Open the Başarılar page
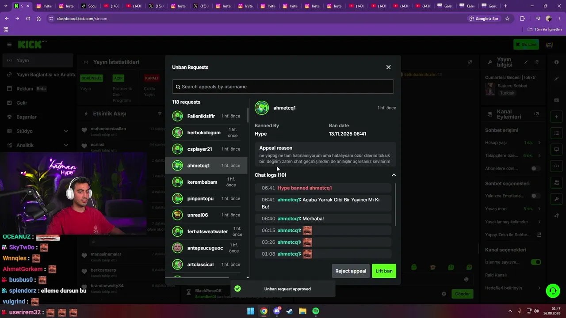The height and width of the screenshot is (318, 566). tap(37, 117)
